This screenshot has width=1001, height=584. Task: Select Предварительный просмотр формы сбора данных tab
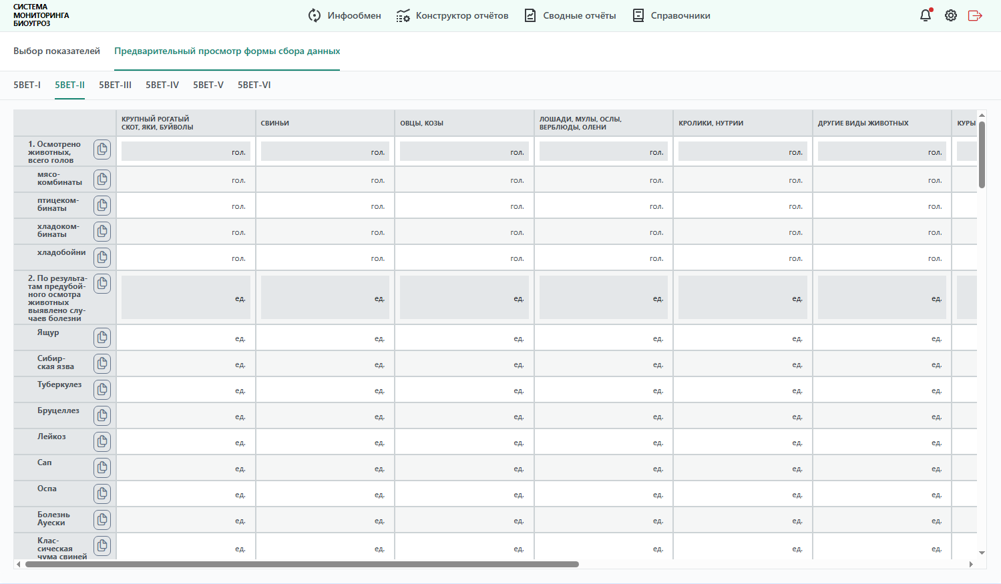tap(227, 51)
